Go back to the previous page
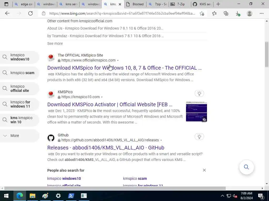This screenshot has width=269, height=201. (x=7, y=13)
